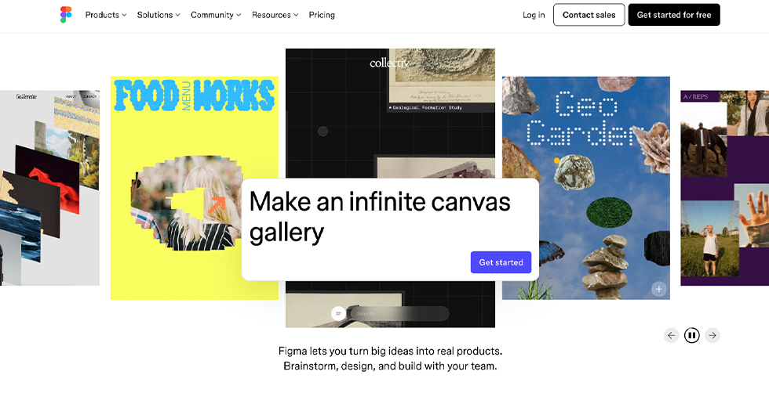Go to the Pricing page

click(x=322, y=15)
